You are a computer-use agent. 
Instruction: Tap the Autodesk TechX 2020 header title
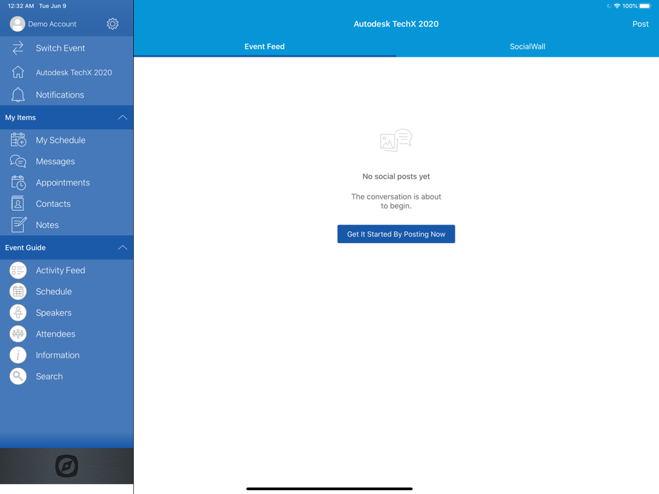point(396,24)
